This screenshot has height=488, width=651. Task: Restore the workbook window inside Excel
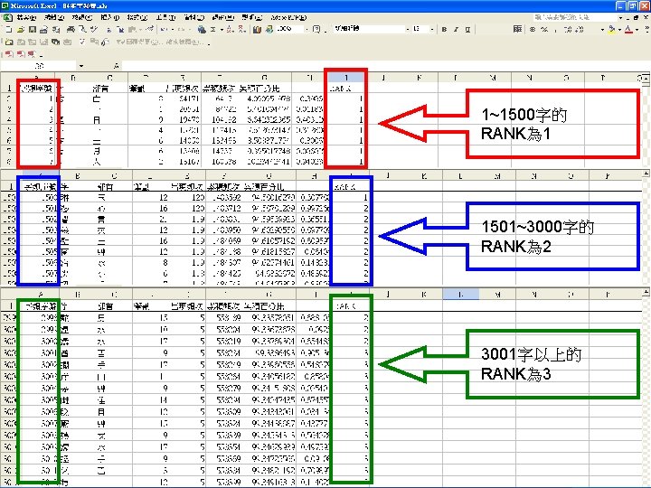[x=636, y=18]
